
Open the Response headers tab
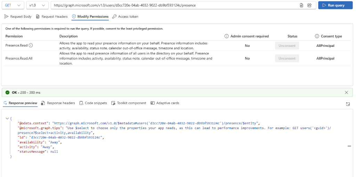pos(58,103)
